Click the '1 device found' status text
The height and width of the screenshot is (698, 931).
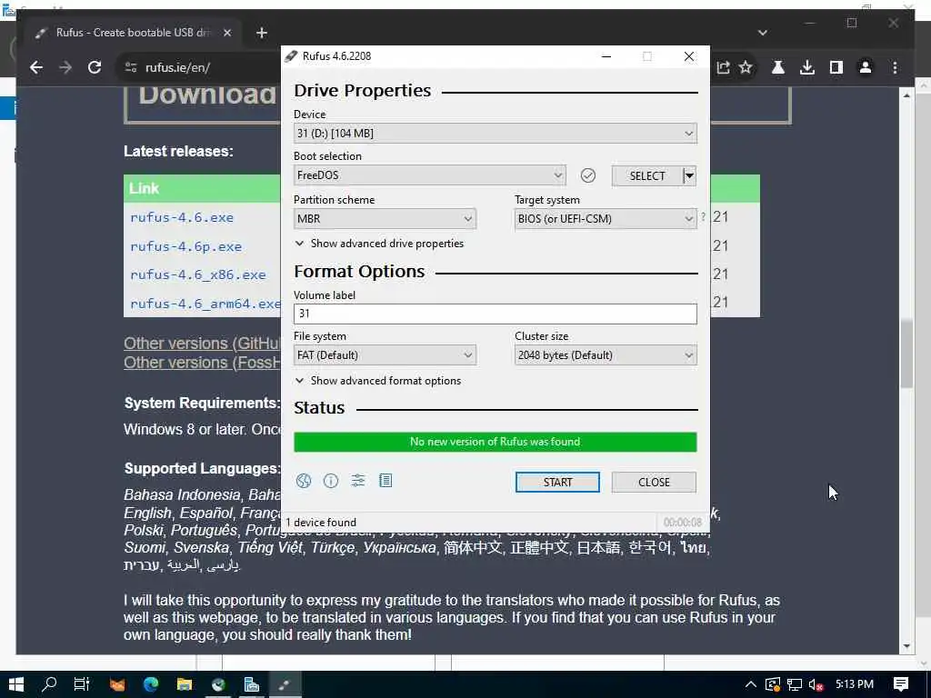coord(321,523)
